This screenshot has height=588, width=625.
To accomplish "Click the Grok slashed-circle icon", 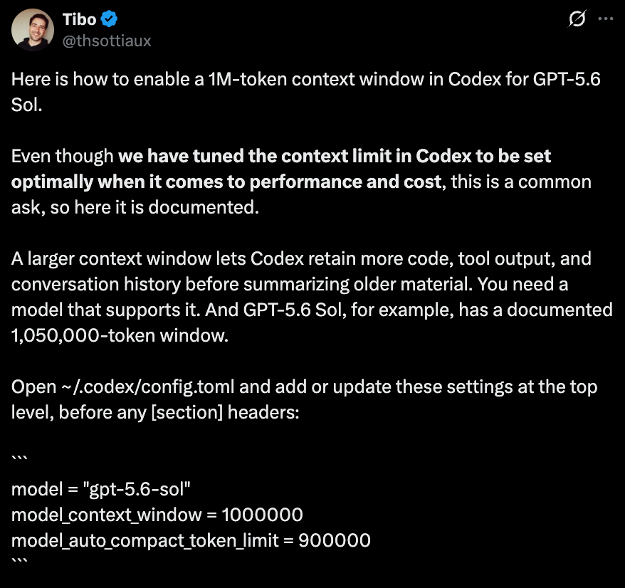I will (577, 19).
